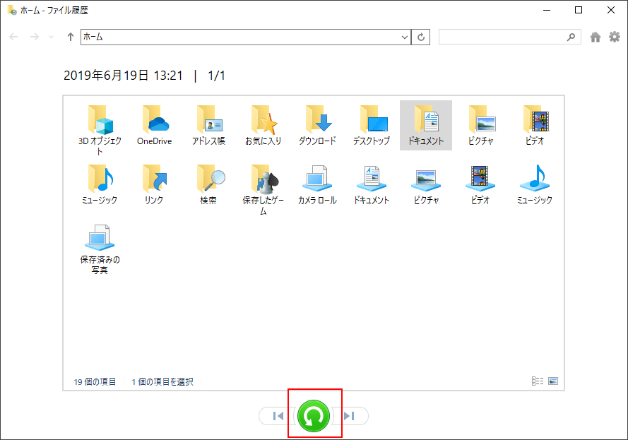Switch to large icons view

click(x=553, y=381)
